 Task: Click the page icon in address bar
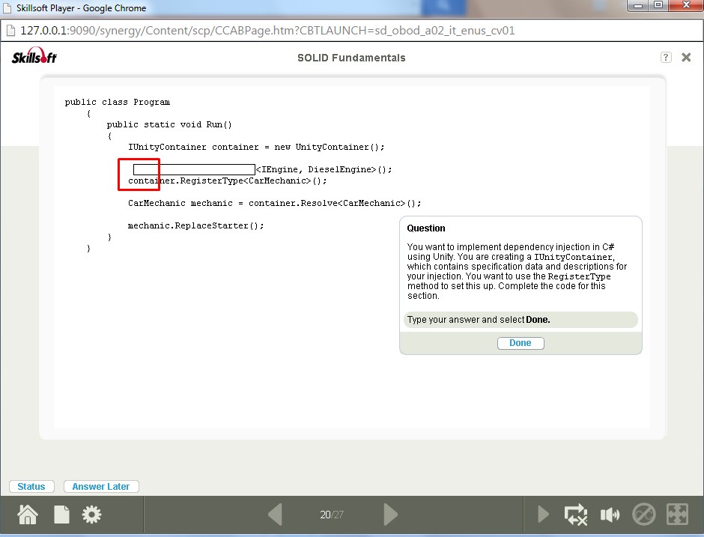click(x=10, y=31)
